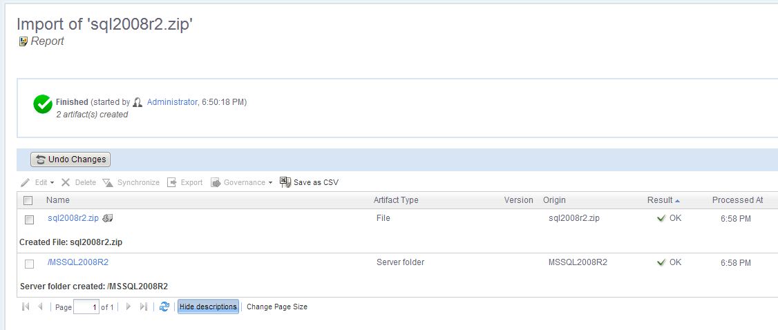Click the Administrator user icon
778x330 pixels.
(x=137, y=102)
